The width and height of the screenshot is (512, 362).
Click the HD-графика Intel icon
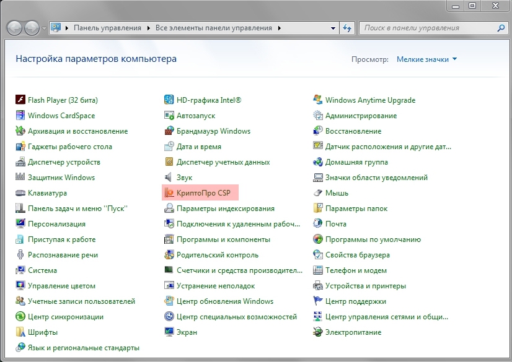(x=169, y=100)
